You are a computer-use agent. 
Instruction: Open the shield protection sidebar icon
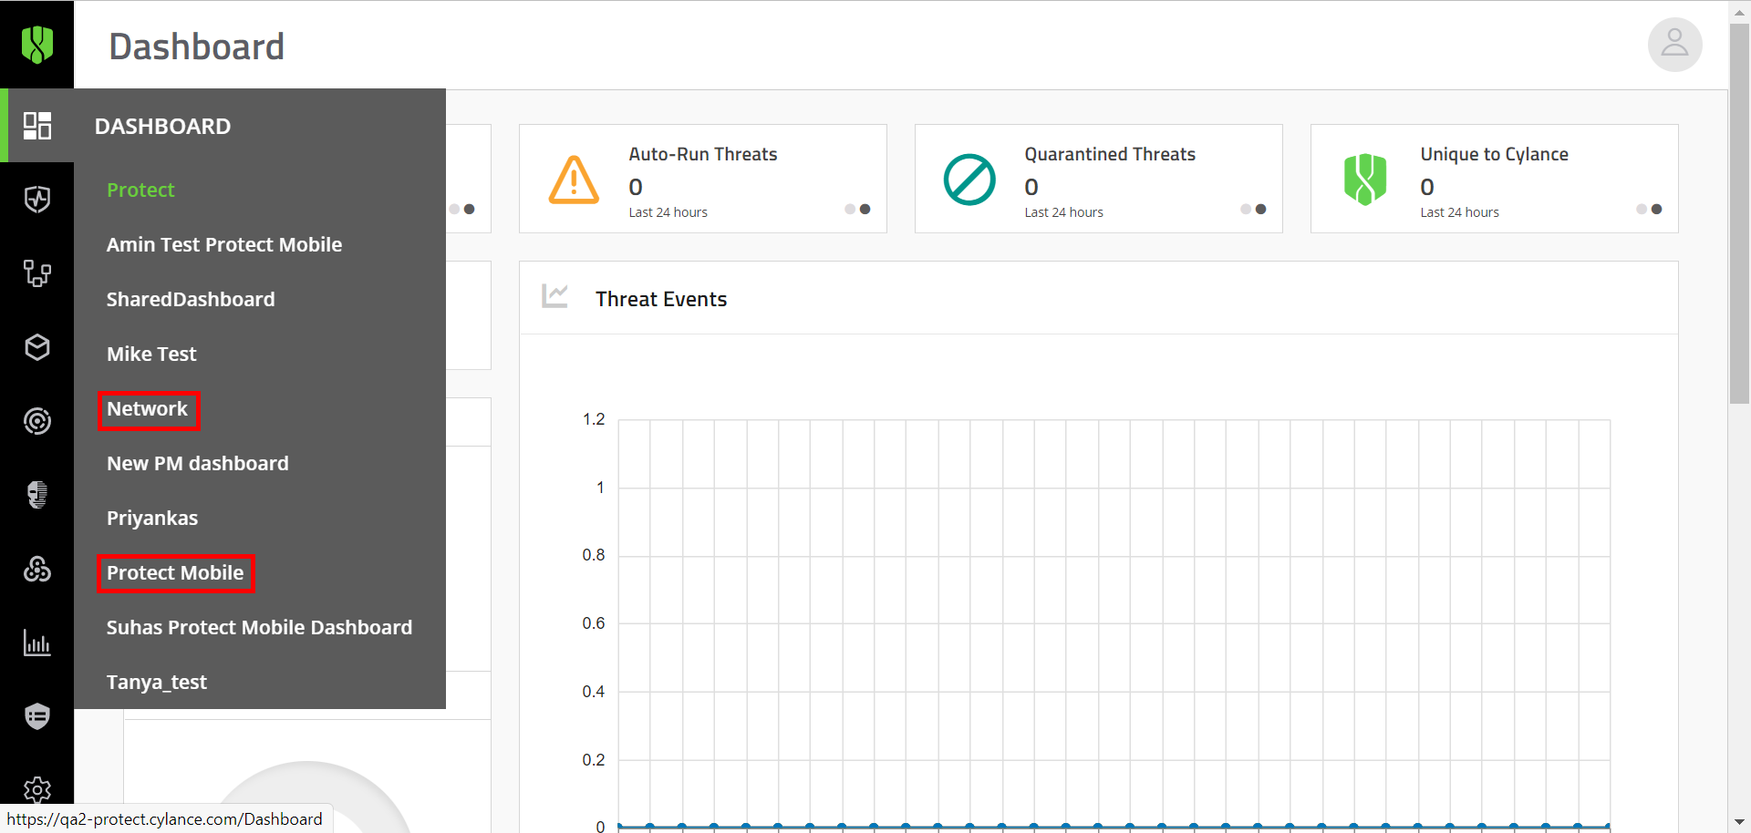[36, 200]
